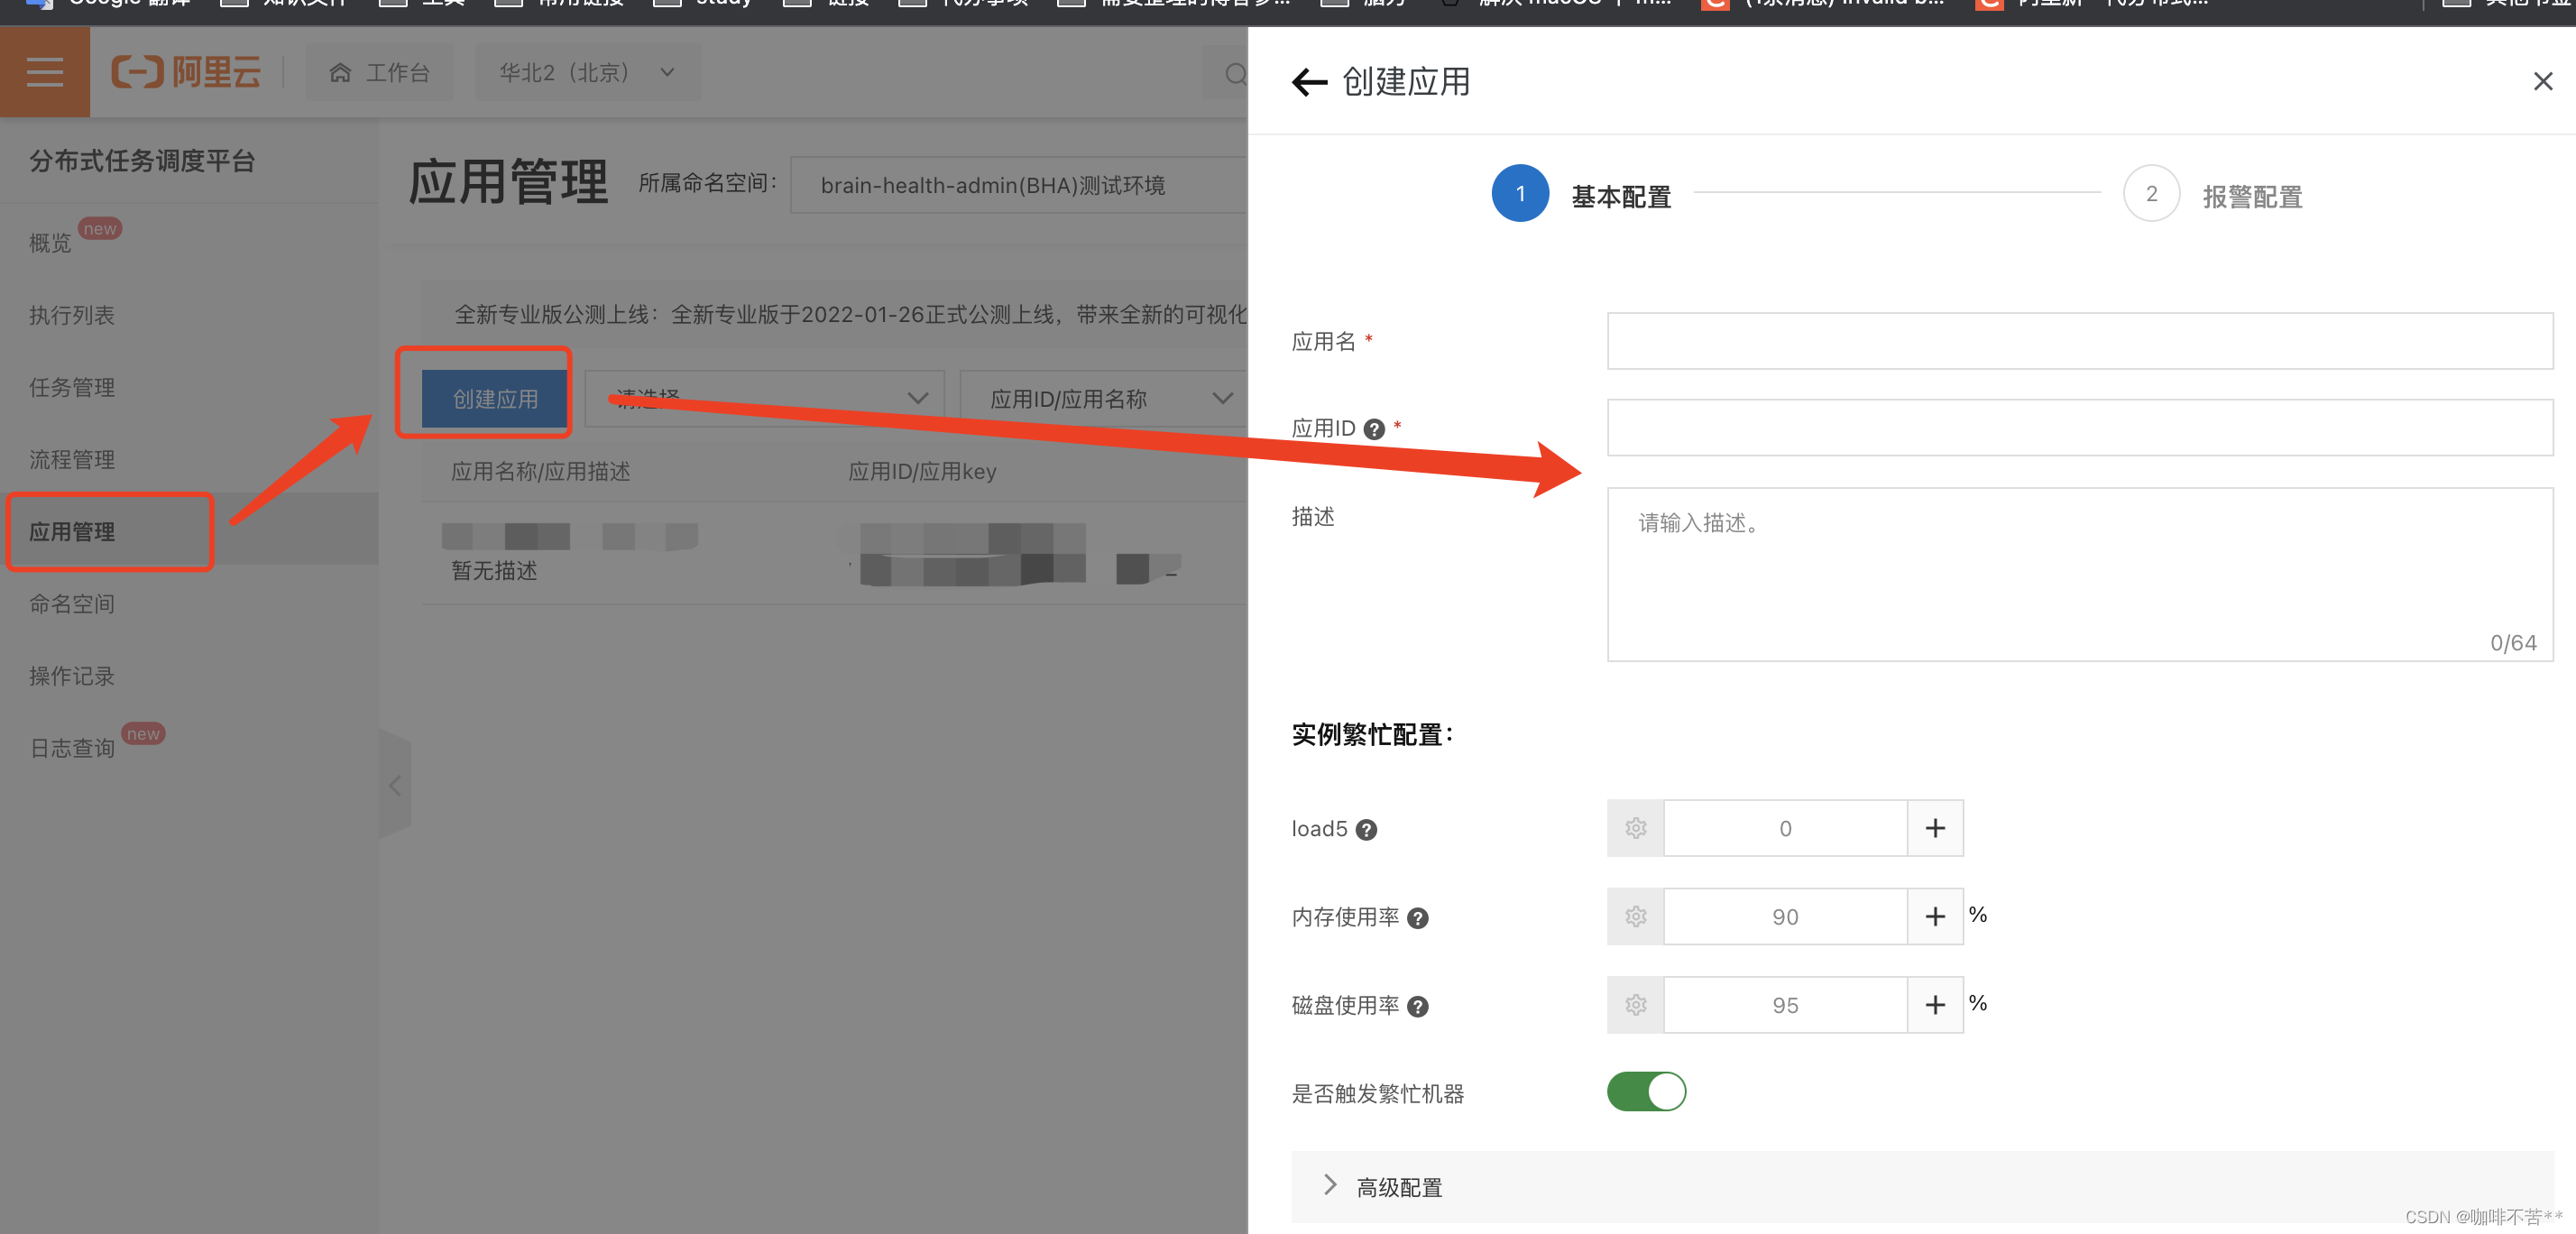The width and height of the screenshot is (2576, 1234).
Task: Open 命名空间 in the sidebar
Action: point(72,603)
